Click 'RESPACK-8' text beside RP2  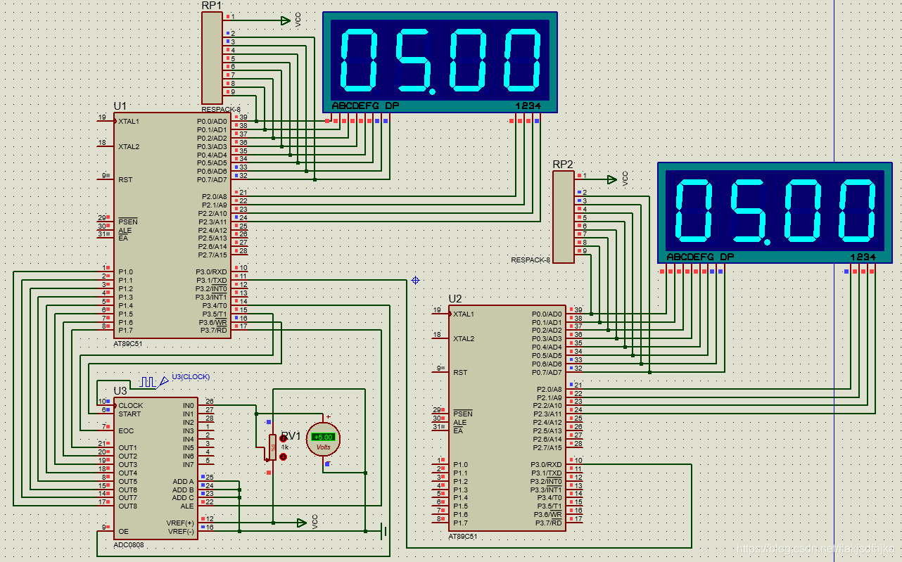point(531,260)
